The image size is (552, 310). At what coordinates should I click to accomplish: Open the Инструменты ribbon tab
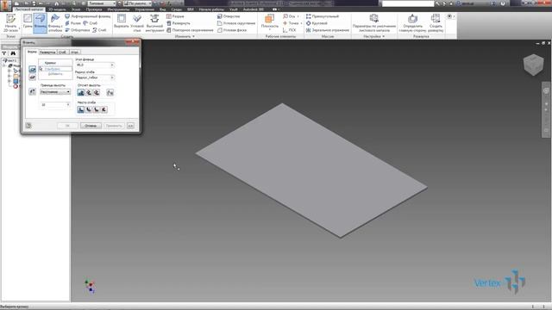tap(118, 9)
